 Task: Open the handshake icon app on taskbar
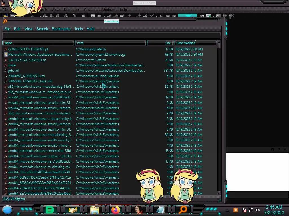pos(73,210)
